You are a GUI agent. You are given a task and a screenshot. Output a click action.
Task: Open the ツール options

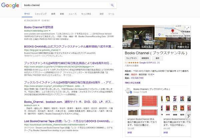point(111,14)
